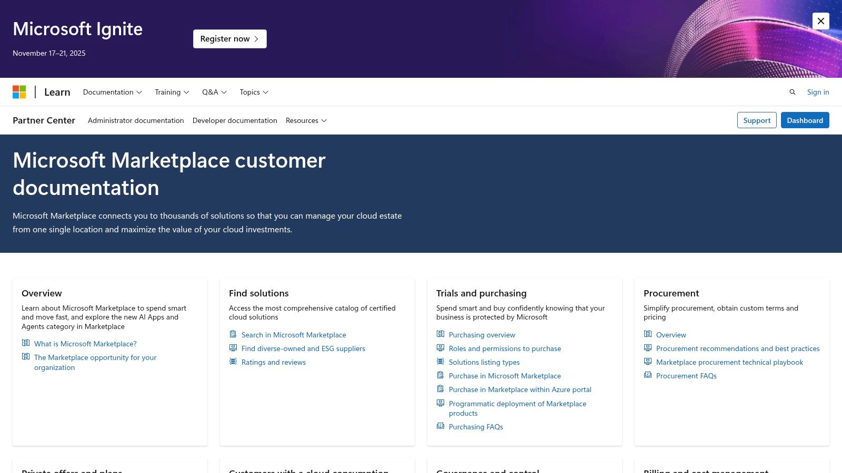Follow the Marketplace procurement technical playbook link
This screenshot has height=473, width=842.
(729, 362)
